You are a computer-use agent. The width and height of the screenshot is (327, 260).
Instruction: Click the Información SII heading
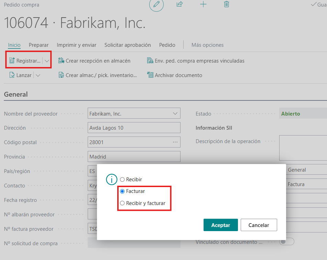tap(214, 128)
